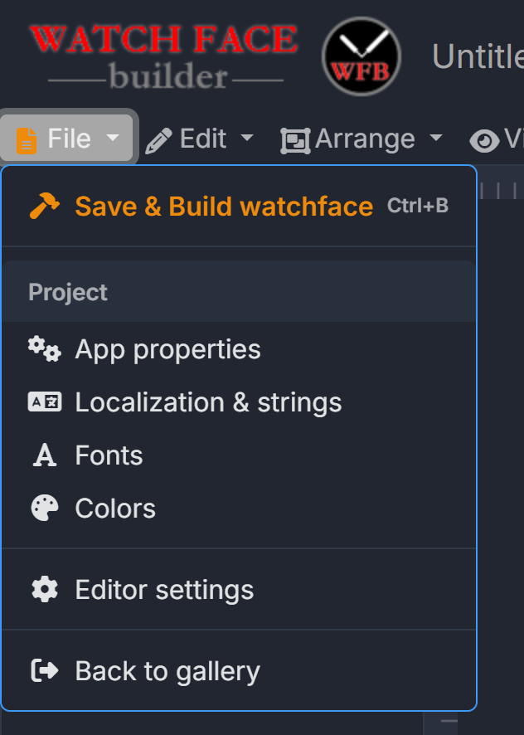Click the palette Colors icon

(45, 509)
